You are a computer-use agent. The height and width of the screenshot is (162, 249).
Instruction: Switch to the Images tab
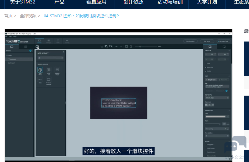[x=49, y=41]
